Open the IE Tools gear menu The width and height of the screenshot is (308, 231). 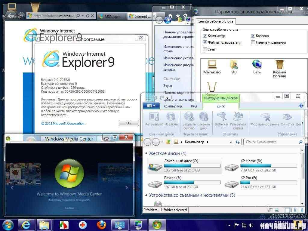(x=185, y=16)
